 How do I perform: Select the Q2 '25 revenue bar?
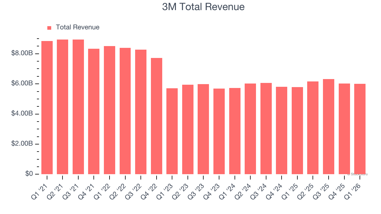tap(313, 128)
